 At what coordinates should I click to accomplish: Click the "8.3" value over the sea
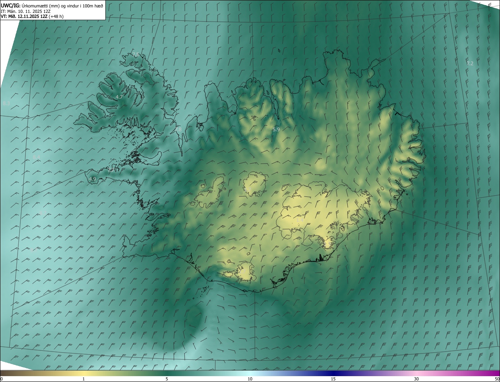tap(6, 103)
